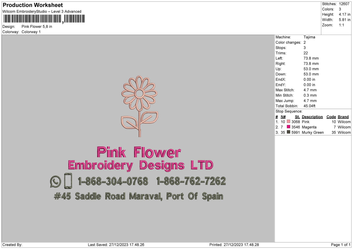Click the 'Production Worksheet' title

tap(33, 5)
